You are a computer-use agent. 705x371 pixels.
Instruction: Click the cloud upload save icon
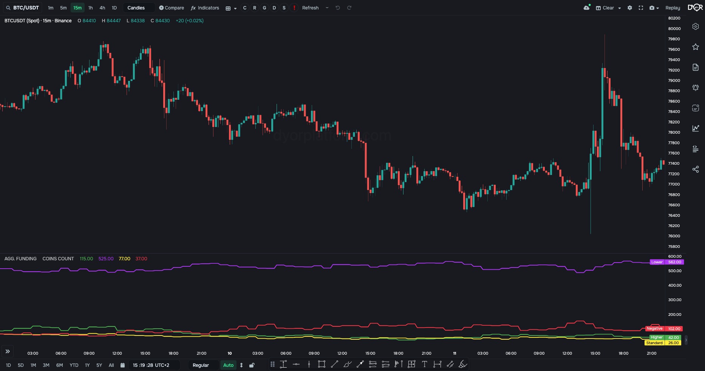(587, 8)
